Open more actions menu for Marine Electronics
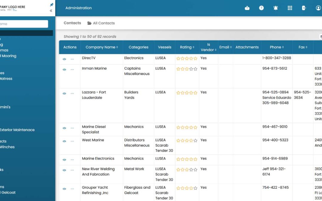The width and height of the screenshot is (322, 201). [x=72, y=160]
